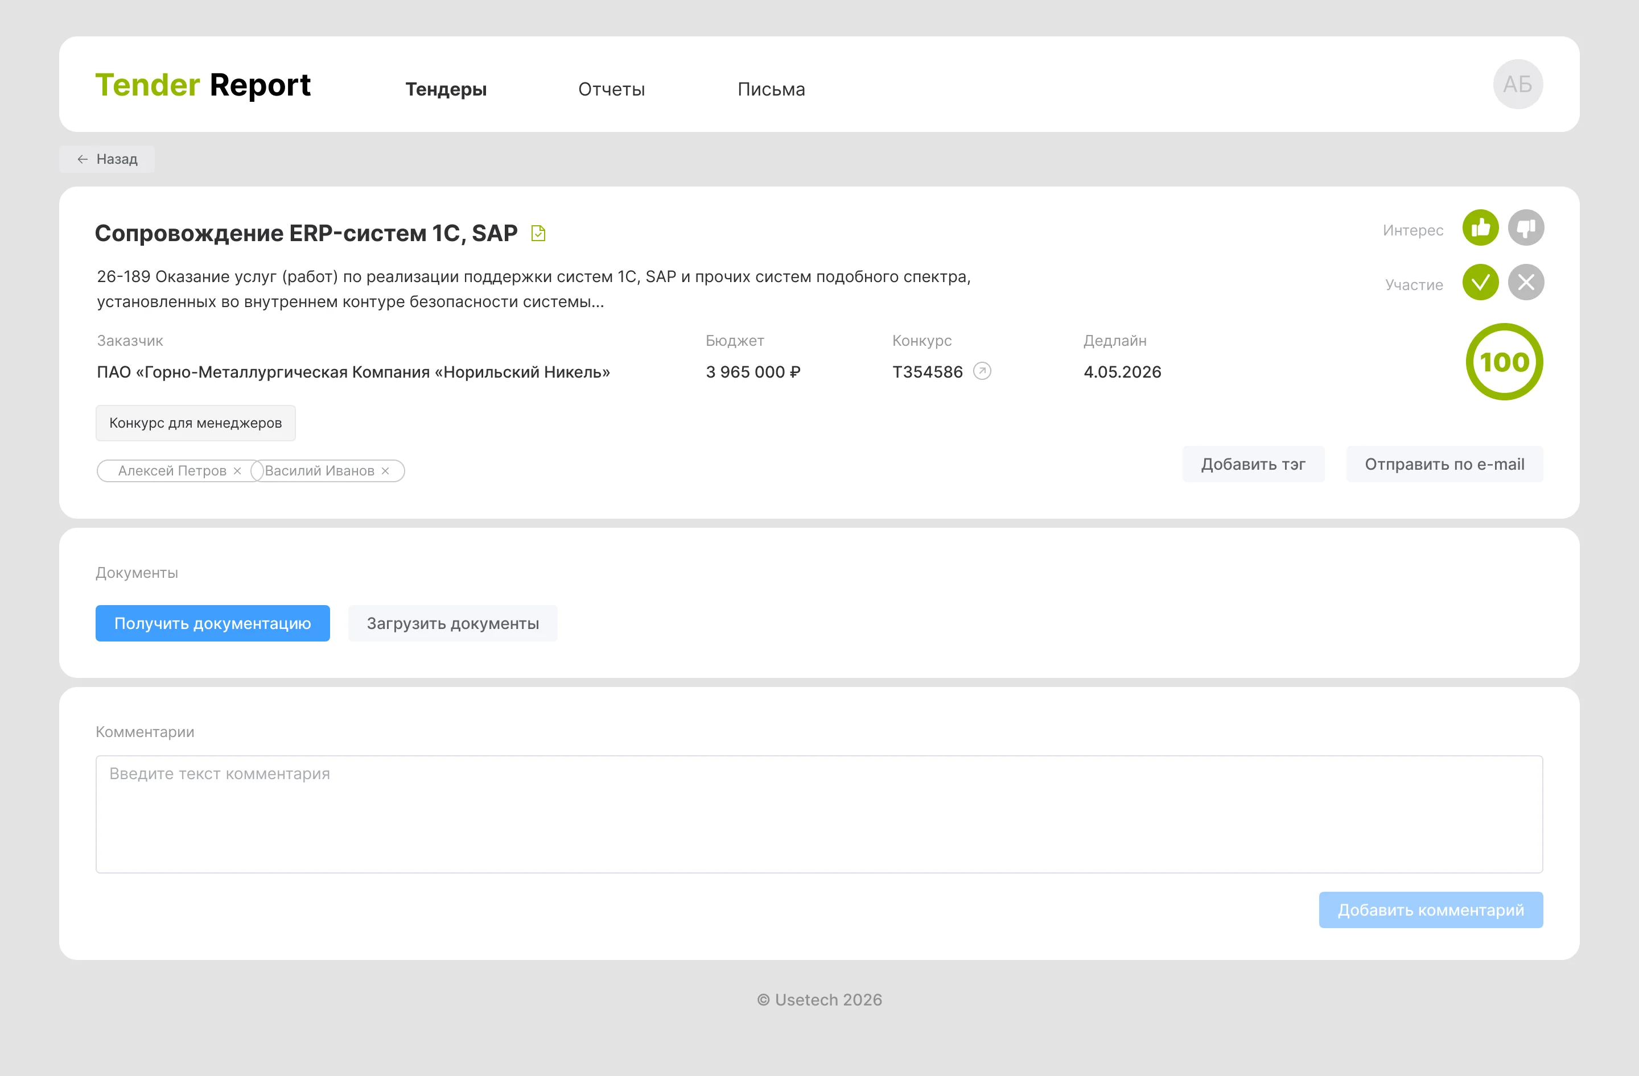Click the thumbs-up interest icon
Screen dimensions: 1639x1076
pyautogui.click(x=1481, y=227)
